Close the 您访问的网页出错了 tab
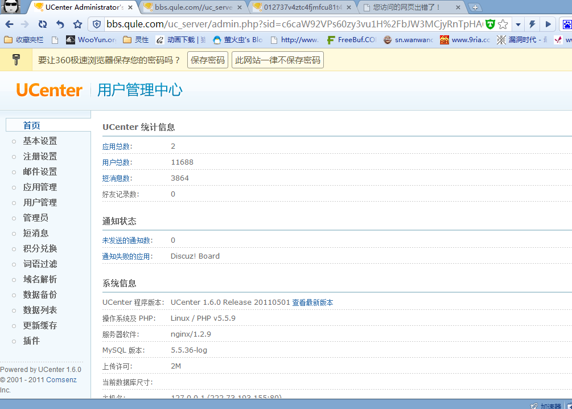572x409 pixels. click(458, 7)
